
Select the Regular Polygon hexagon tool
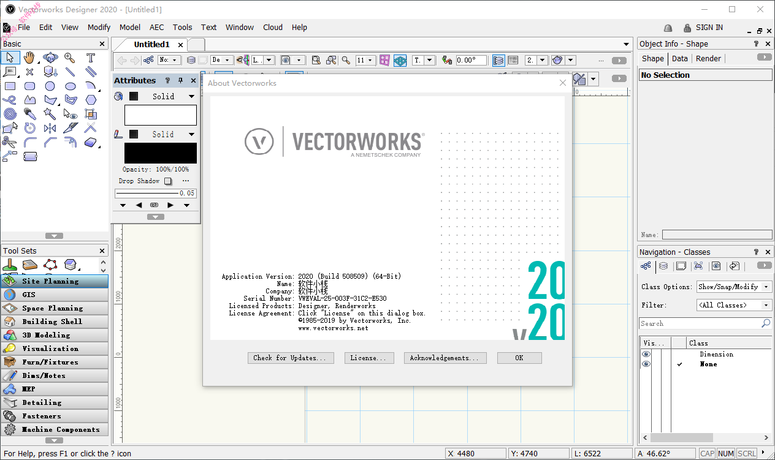[91, 99]
